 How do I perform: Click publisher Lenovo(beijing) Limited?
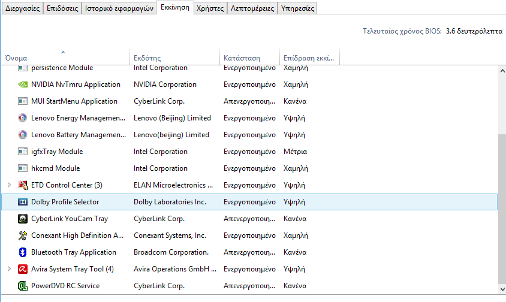click(171, 135)
